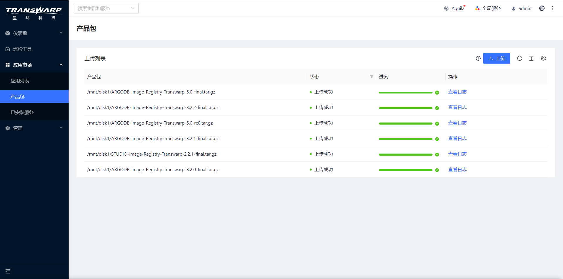563x279 pixels.
Task: Collapse the 应用市场 menu chevron
Action: click(x=61, y=64)
